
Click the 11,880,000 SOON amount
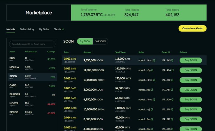(x=94, y=70)
